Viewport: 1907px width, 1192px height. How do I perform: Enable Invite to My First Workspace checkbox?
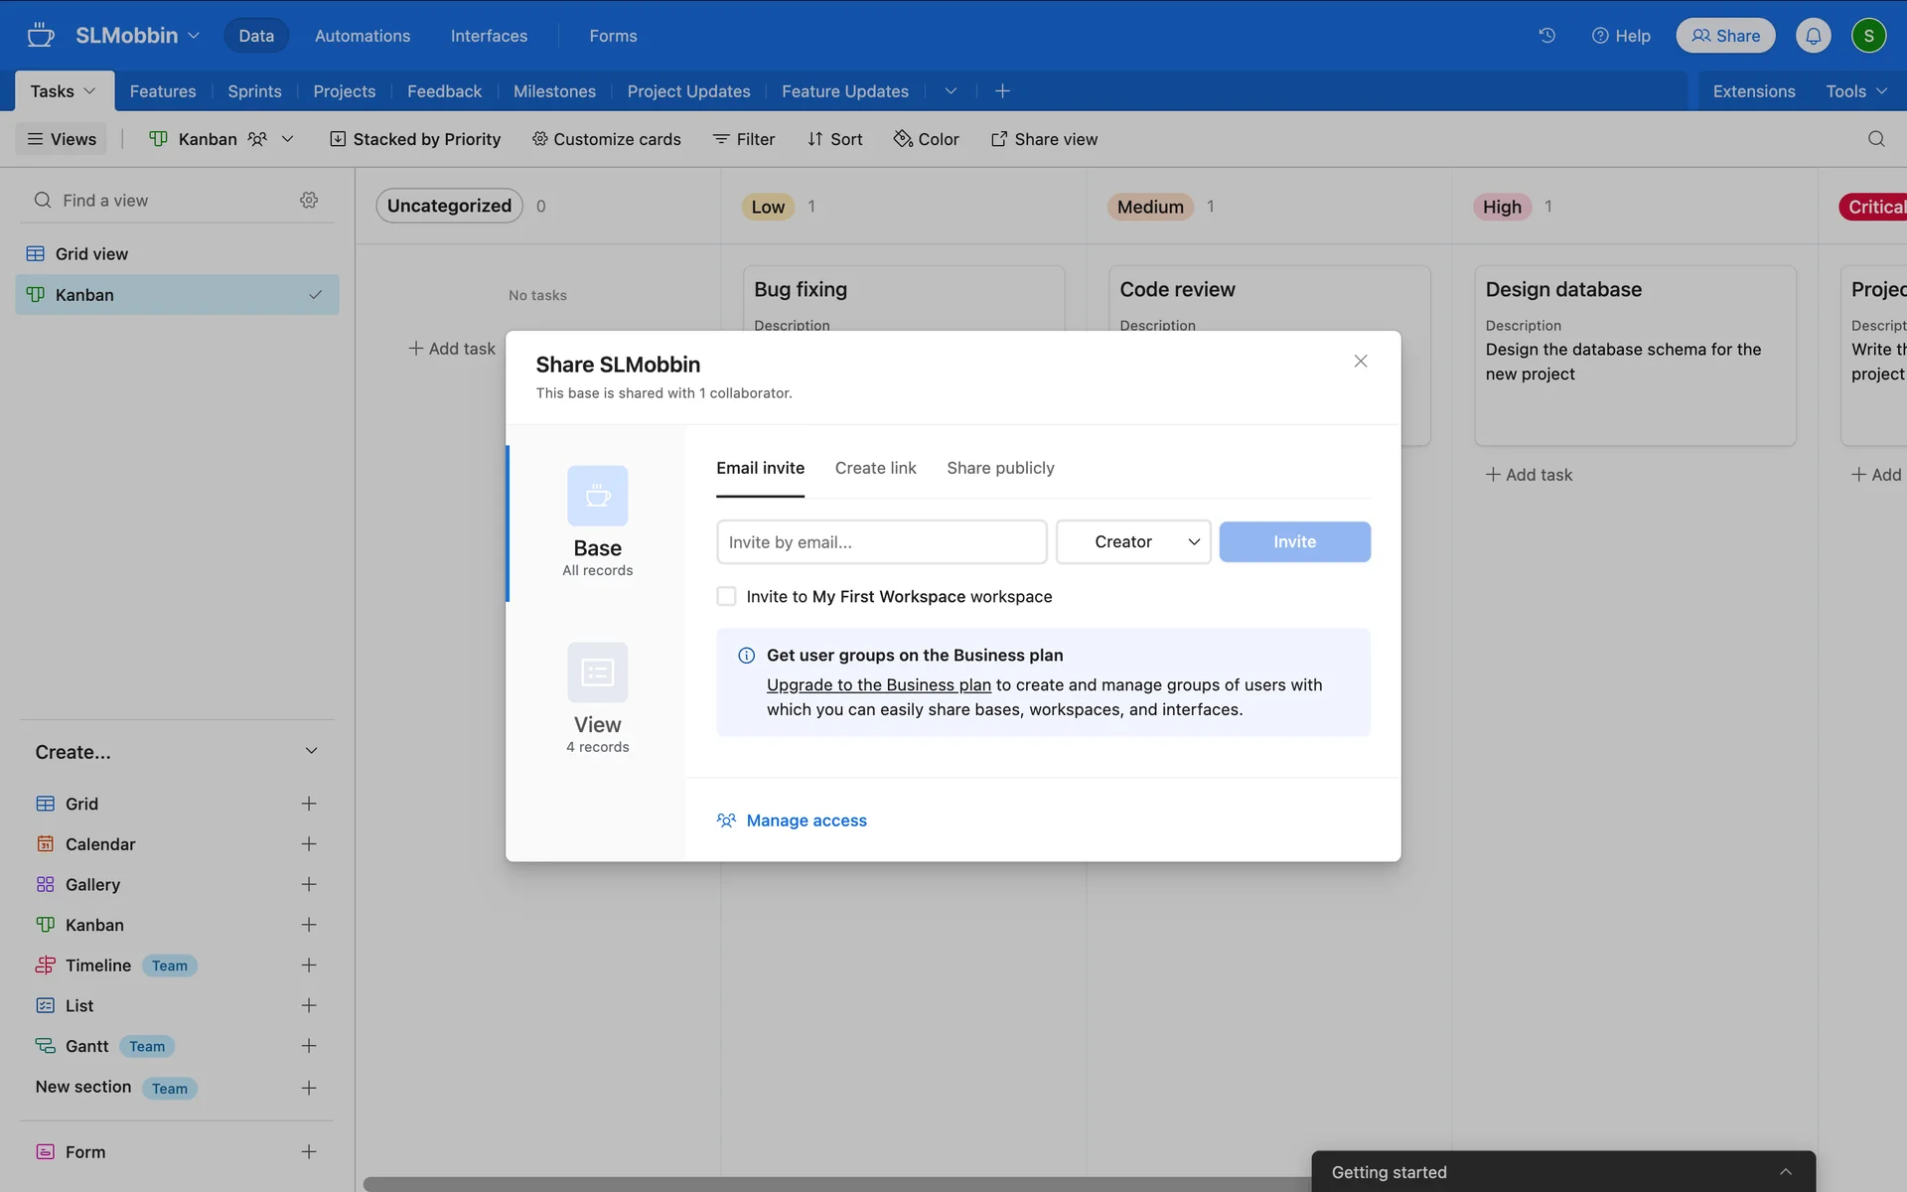click(x=726, y=596)
